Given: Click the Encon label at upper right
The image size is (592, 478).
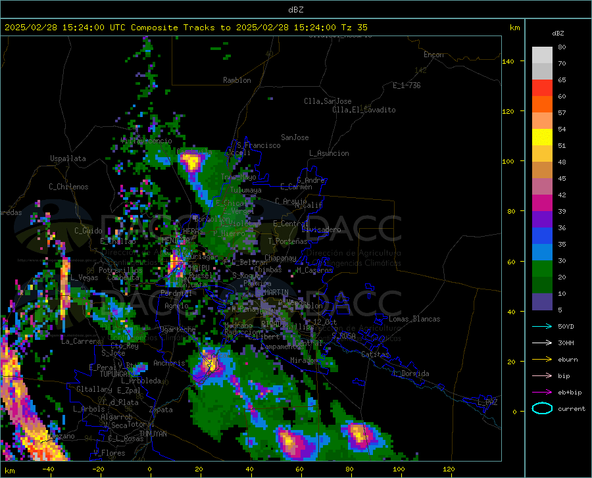Looking at the screenshot, I should [x=433, y=55].
